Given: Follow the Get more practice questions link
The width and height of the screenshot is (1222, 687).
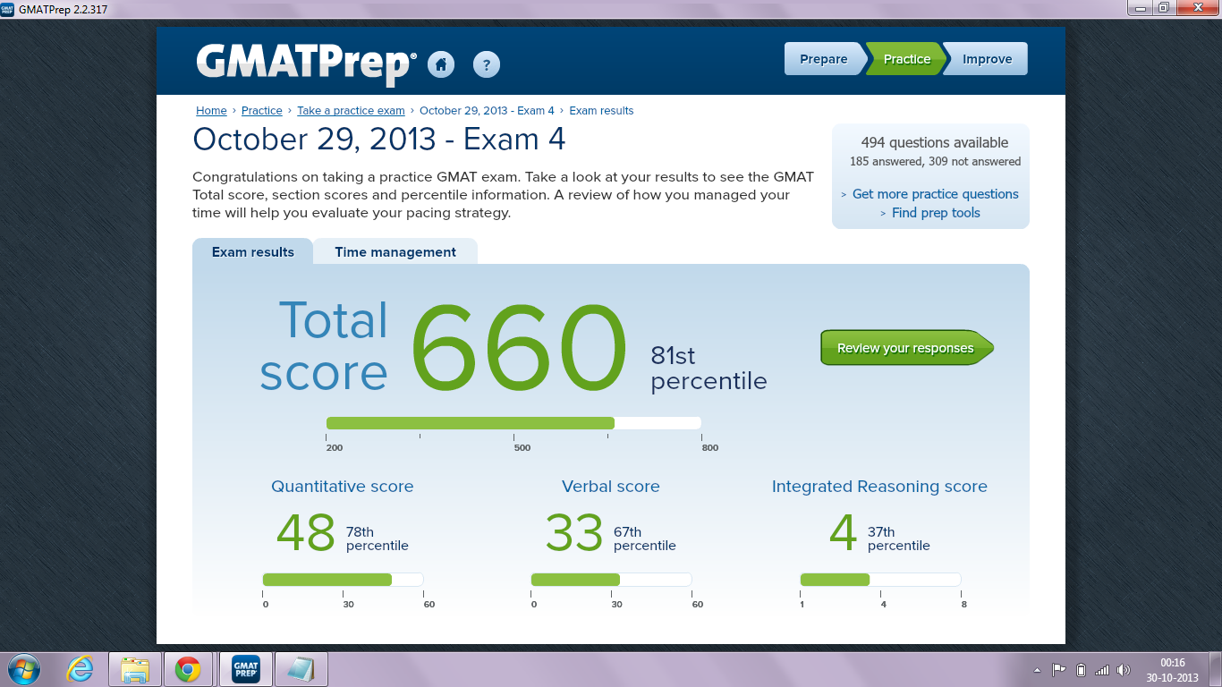Looking at the screenshot, I should point(934,194).
